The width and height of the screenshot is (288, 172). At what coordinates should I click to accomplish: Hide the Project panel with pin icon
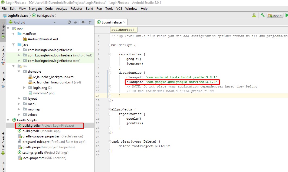(x=91, y=22)
